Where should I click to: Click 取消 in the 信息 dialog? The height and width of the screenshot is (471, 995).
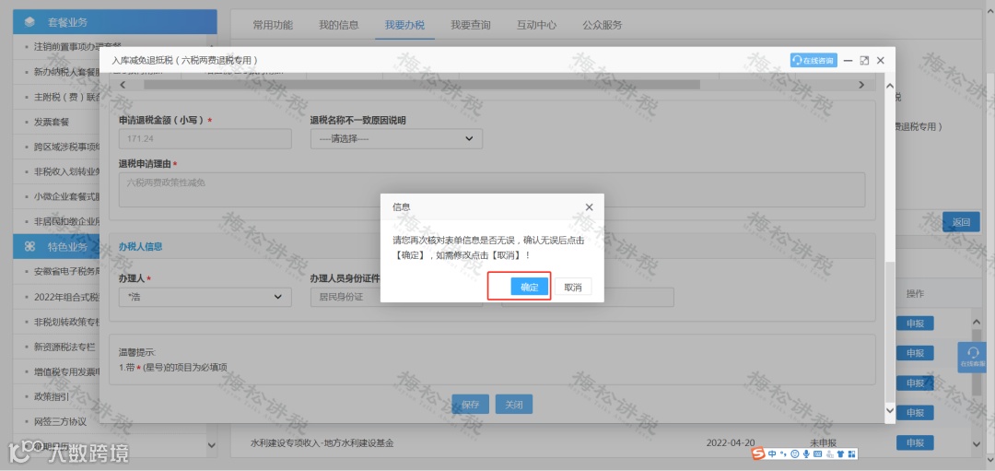[x=573, y=287]
